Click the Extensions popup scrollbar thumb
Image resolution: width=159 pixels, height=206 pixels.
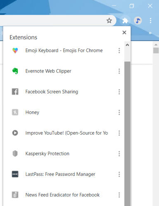click(127, 134)
